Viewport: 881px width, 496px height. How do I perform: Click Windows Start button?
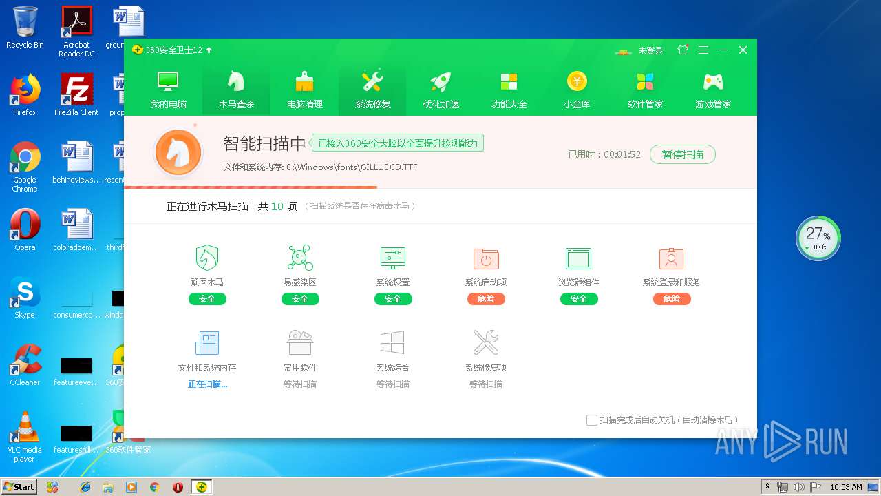click(x=19, y=487)
